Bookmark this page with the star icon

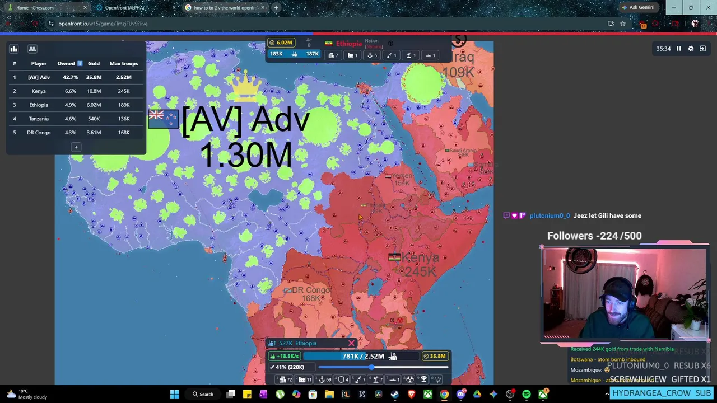(622, 24)
